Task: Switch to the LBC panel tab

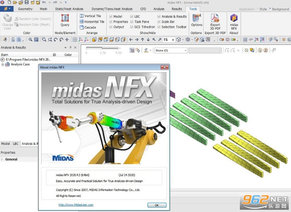Action: click(x=15, y=144)
